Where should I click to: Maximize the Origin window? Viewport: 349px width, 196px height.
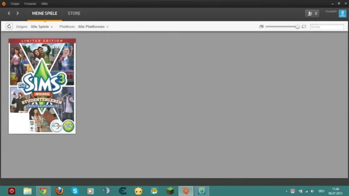click(x=339, y=3)
